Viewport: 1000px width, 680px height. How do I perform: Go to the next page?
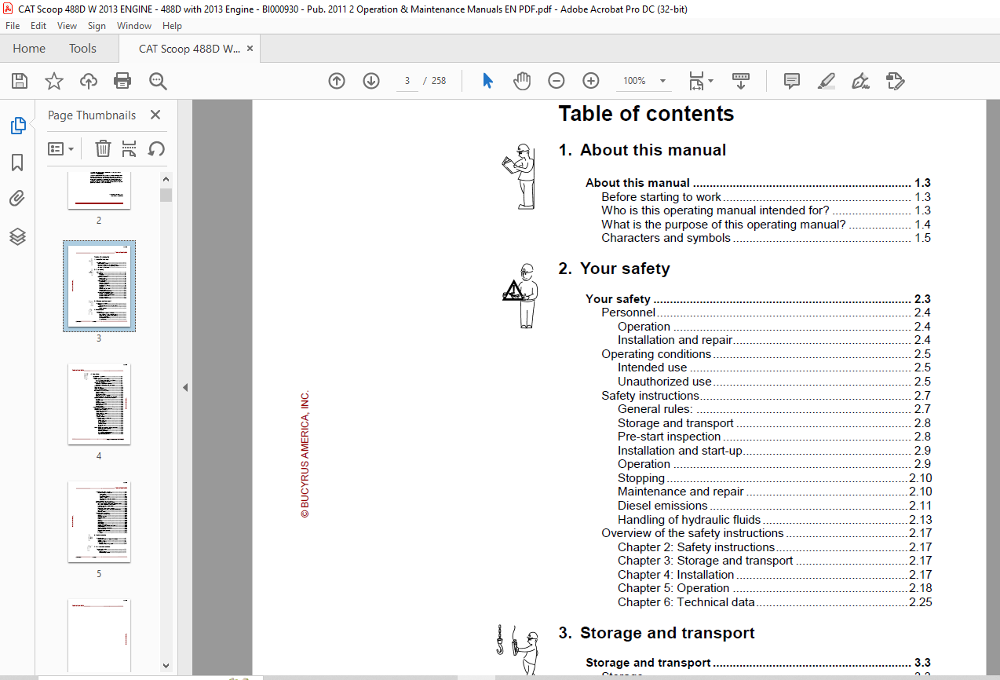(x=371, y=80)
